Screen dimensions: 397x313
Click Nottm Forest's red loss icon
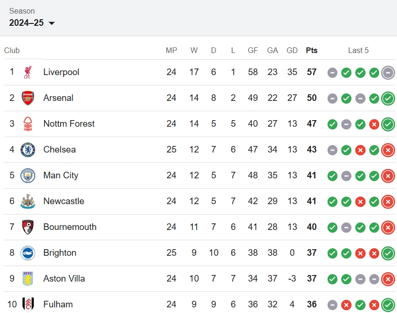pyautogui.click(x=374, y=124)
